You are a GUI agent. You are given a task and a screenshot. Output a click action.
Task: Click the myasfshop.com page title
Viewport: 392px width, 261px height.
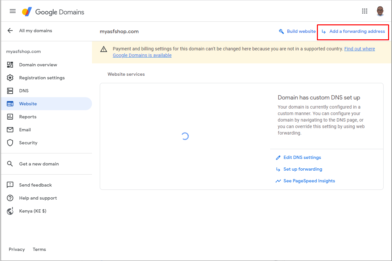pyautogui.click(x=119, y=32)
